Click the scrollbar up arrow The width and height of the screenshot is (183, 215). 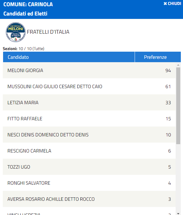pyautogui.click(x=178, y=65)
